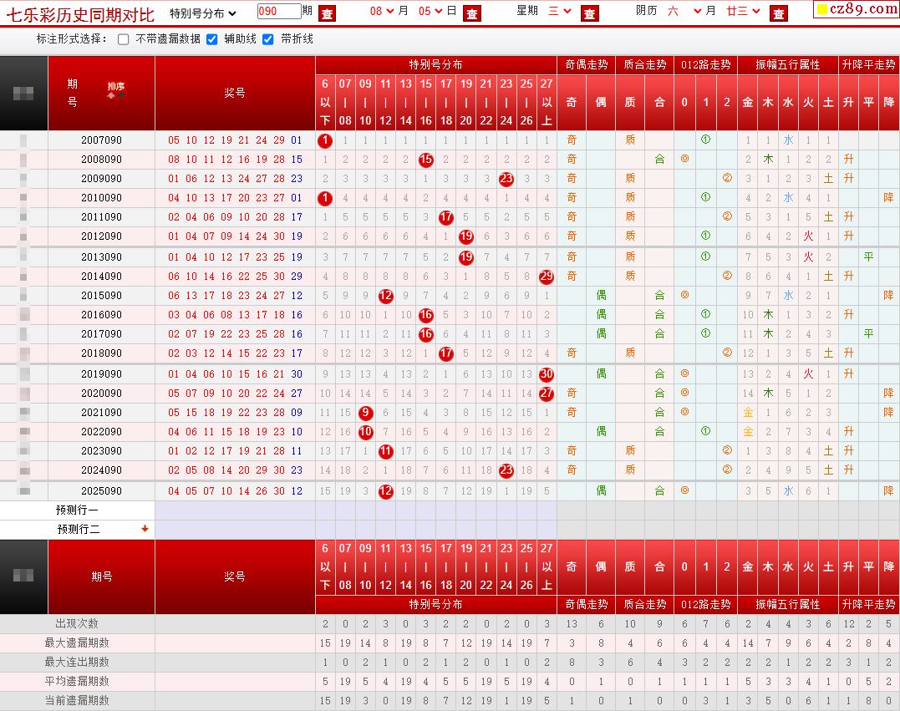Click the 查 button next to the 星期 selector
The image size is (900, 711).
point(589,13)
